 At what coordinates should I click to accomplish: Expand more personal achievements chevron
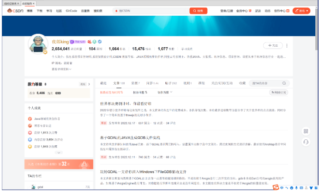coord(59,153)
